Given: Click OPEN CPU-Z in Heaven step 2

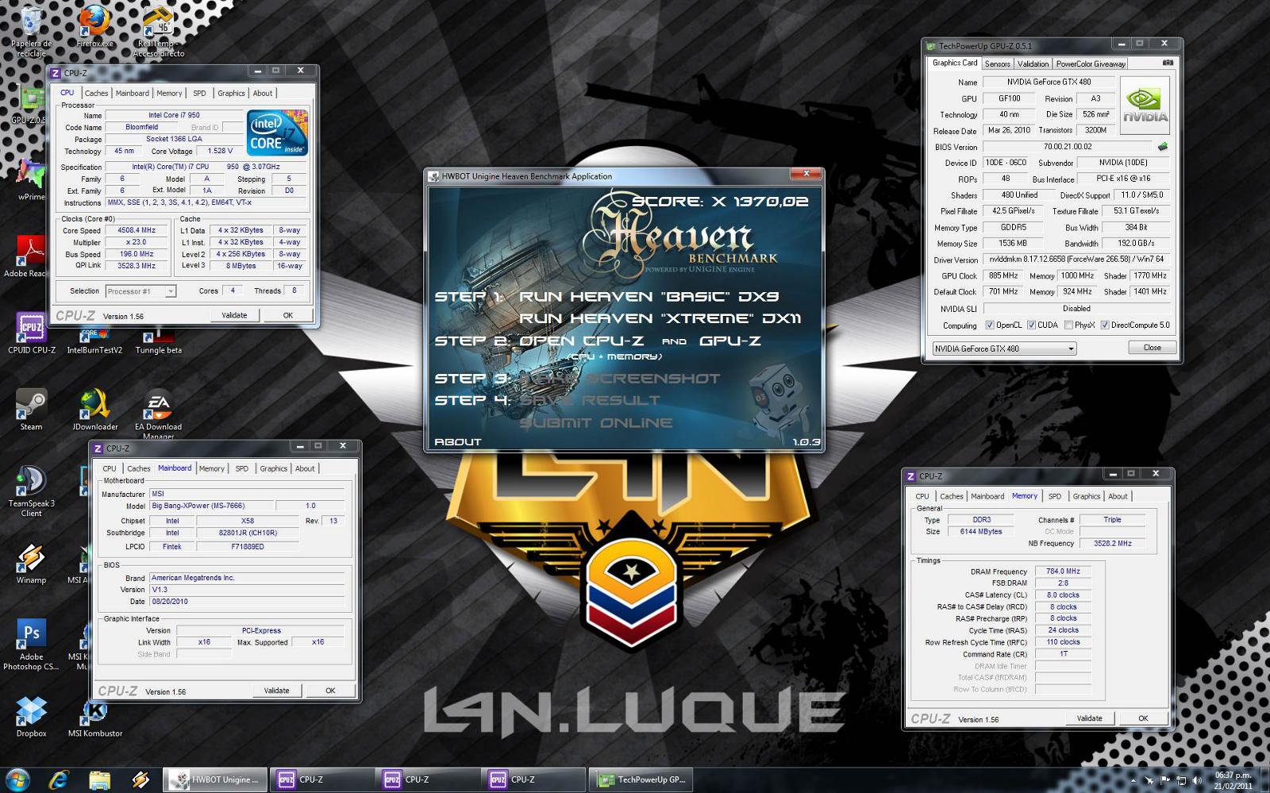Looking at the screenshot, I should coord(582,341).
